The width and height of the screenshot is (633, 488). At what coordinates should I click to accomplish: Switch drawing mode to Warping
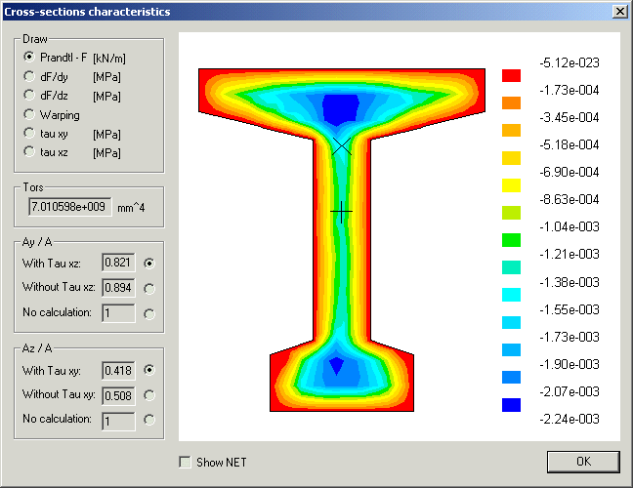pyautogui.click(x=29, y=114)
